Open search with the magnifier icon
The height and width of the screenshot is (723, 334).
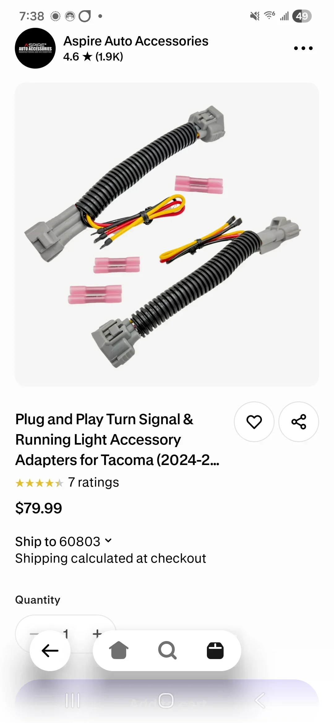click(167, 650)
